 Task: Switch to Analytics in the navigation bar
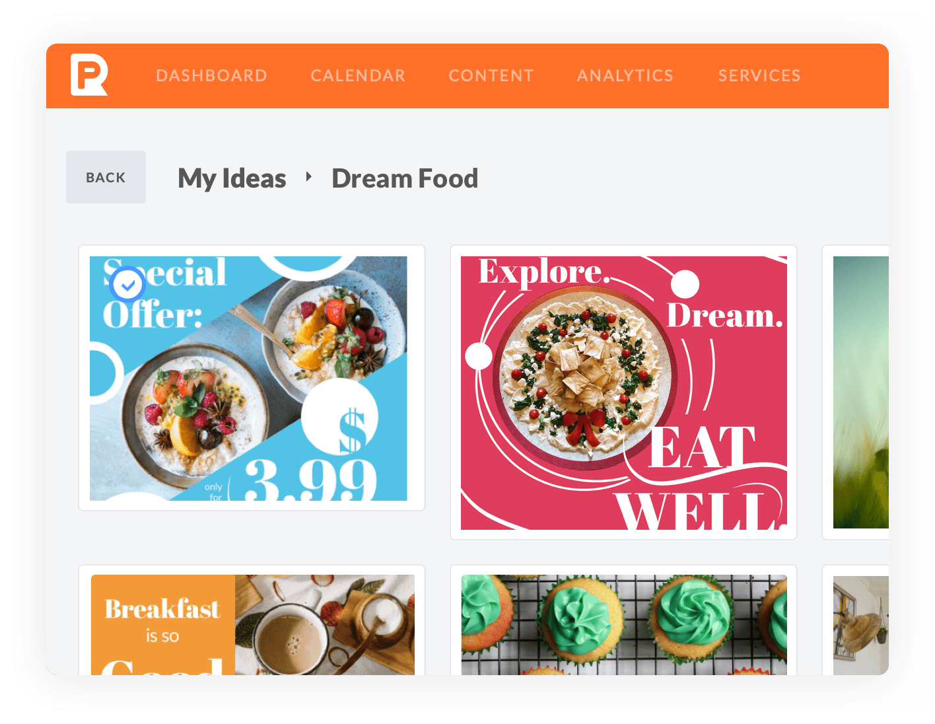pyautogui.click(x=625, y=76)
